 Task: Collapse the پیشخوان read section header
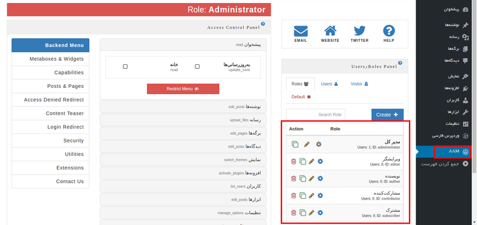[x=183, y=44]
